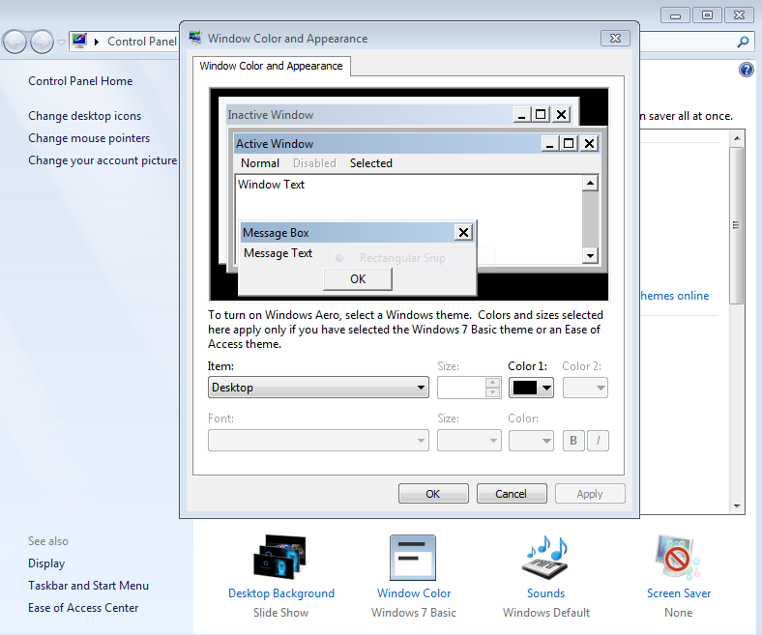The height and width of the screenshot is (635, 762).
Task: Open the Item dropdown showing Desktop
Action: [x=318, y=388]
